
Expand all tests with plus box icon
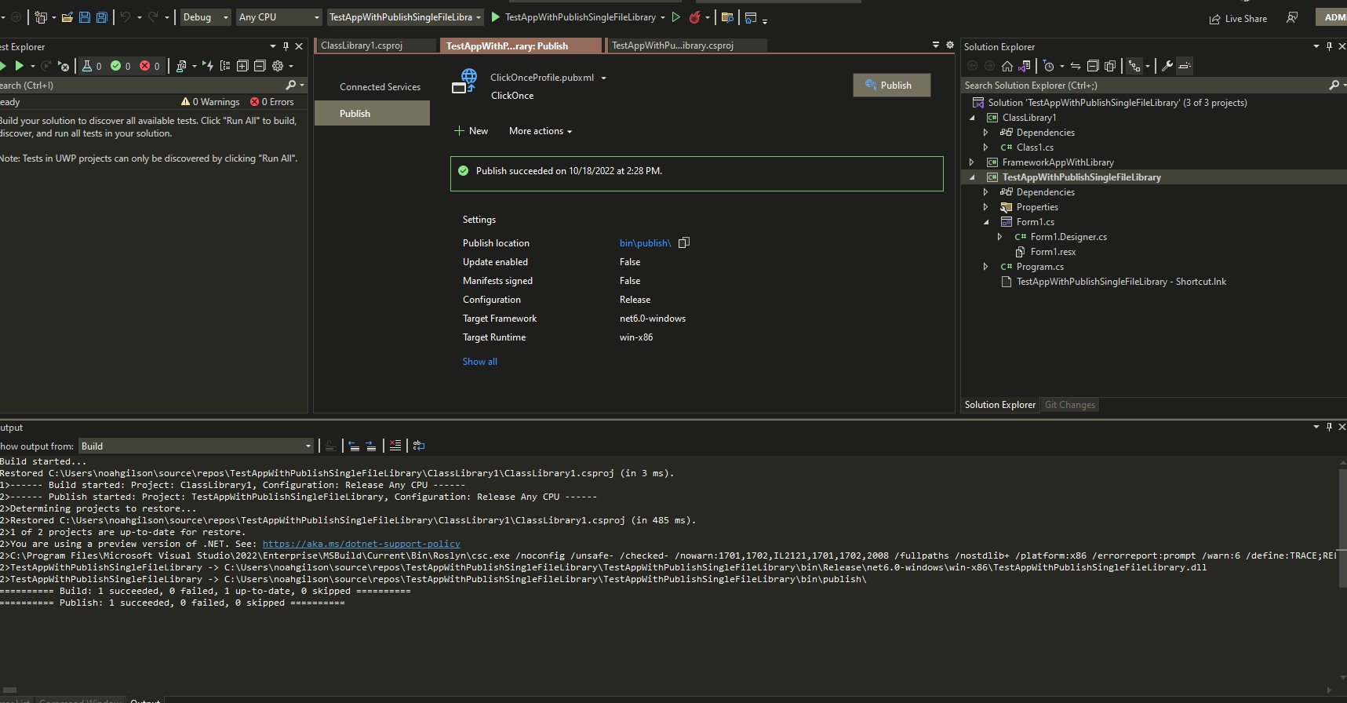(242, 66)
